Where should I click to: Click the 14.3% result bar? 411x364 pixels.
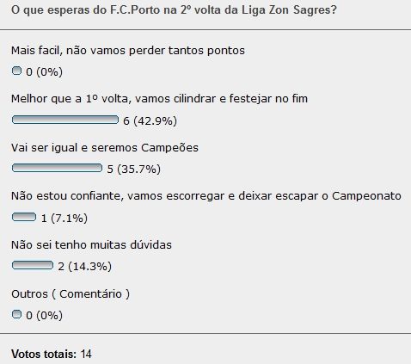[33, 265]
